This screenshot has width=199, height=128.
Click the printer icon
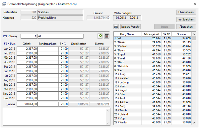point(116,27)
